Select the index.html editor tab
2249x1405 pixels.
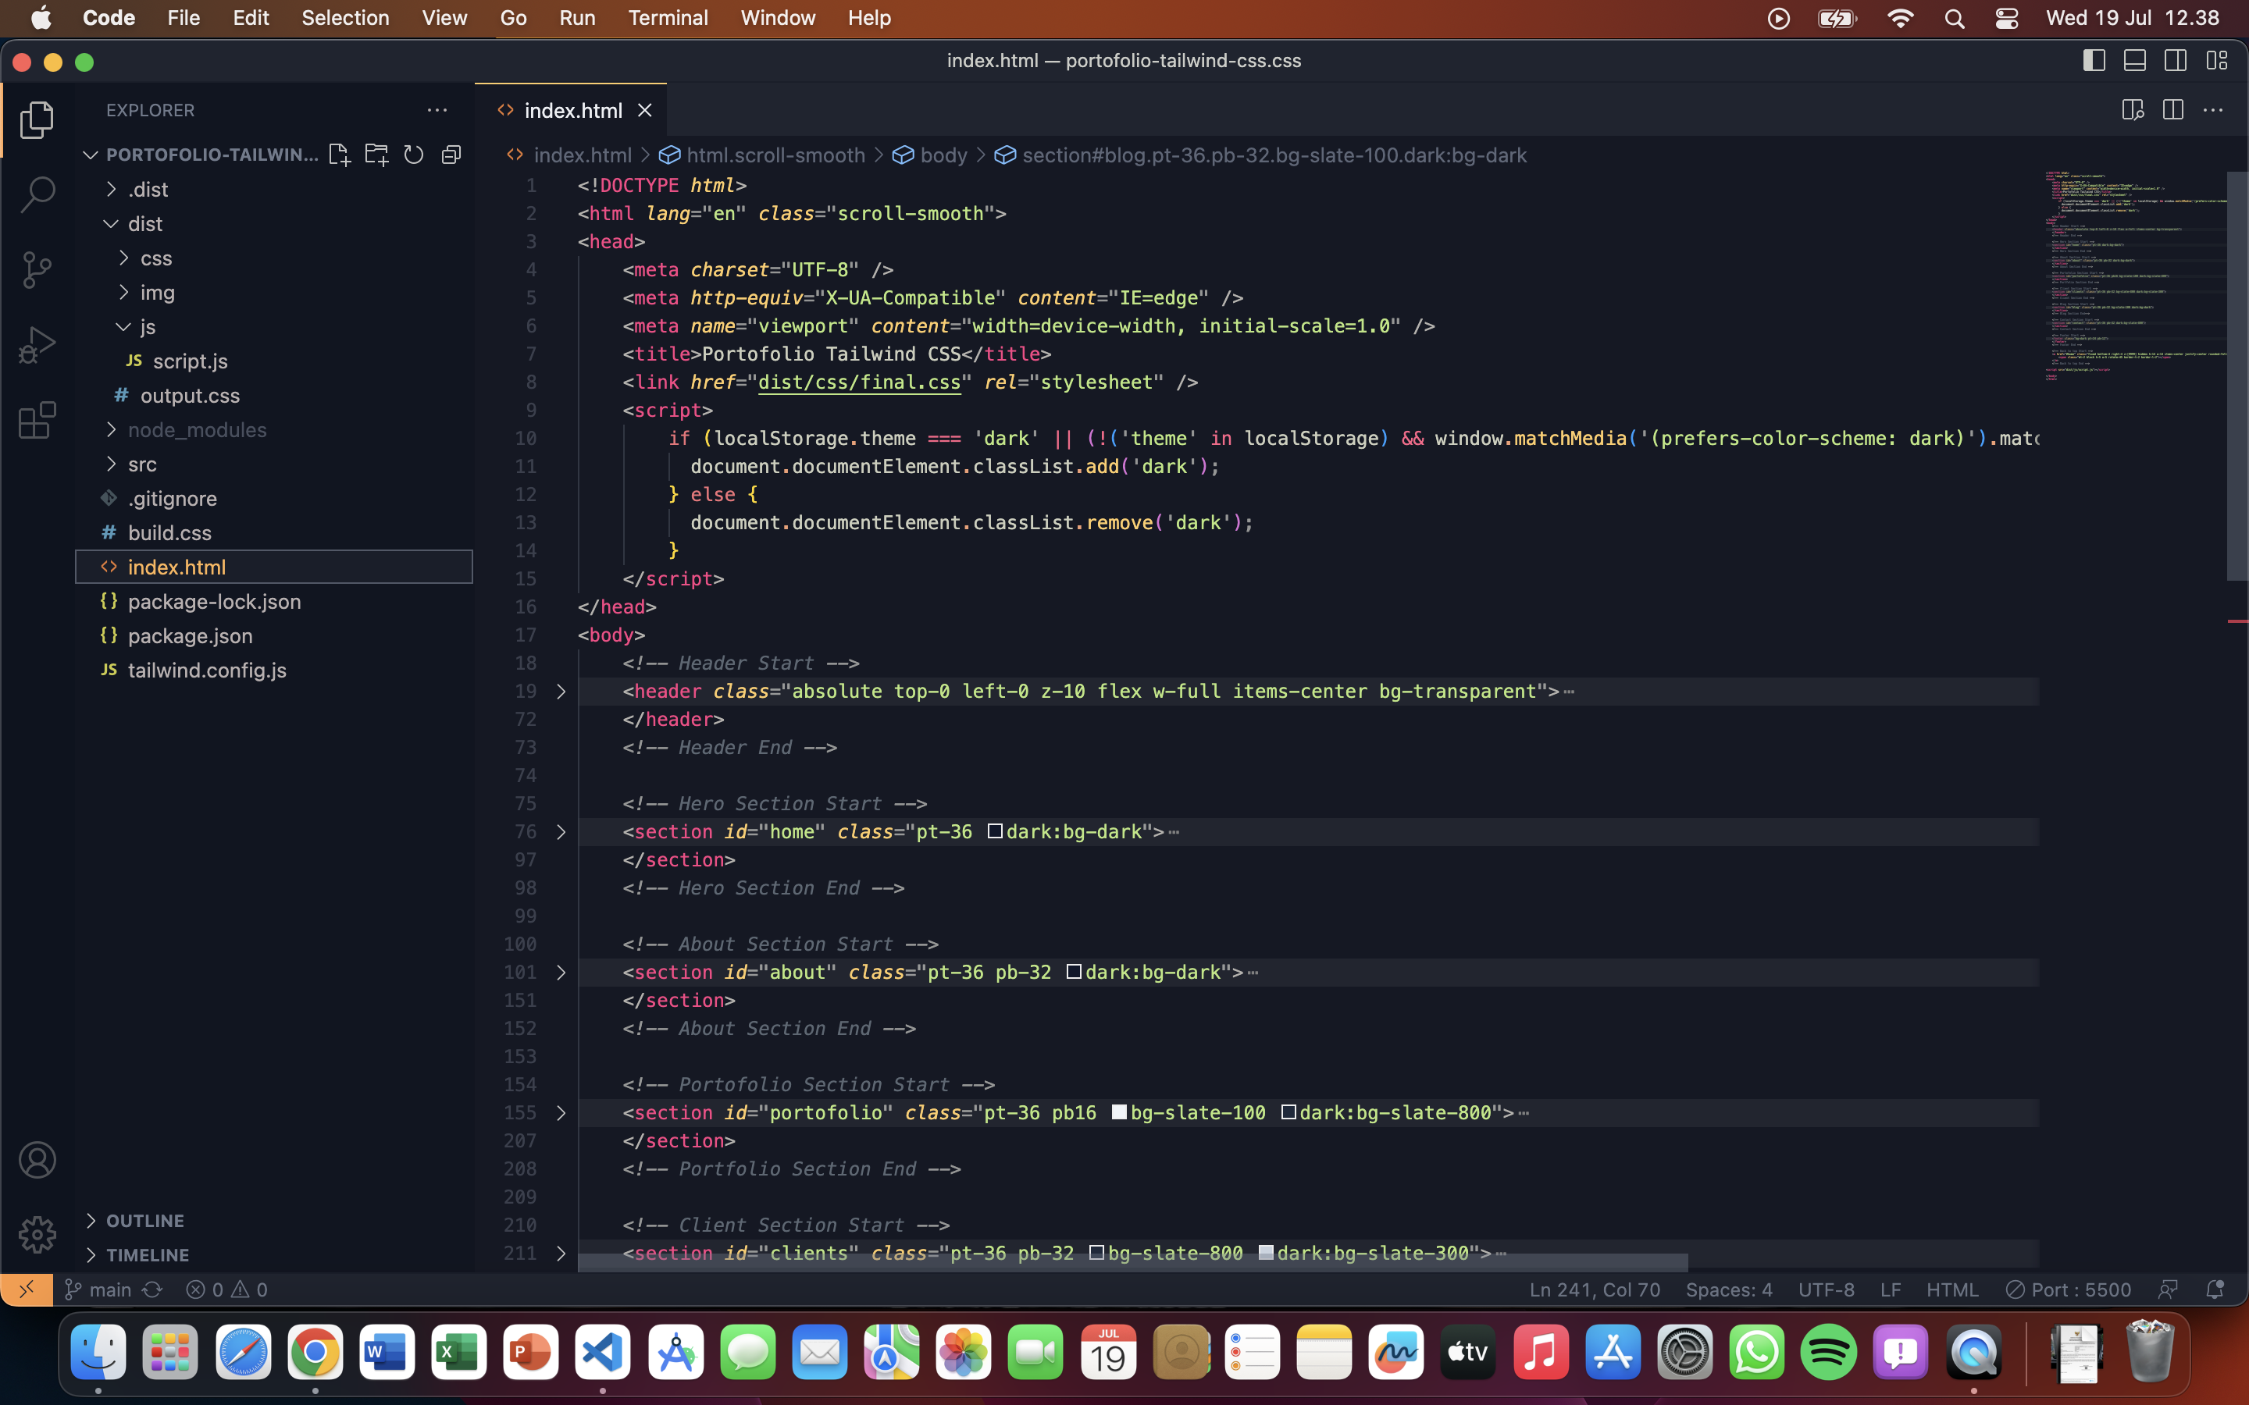(572, 109)
